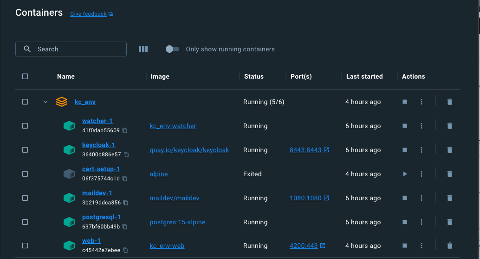Delete the web-1 container
480x259 pixels.
pos(450,246)
